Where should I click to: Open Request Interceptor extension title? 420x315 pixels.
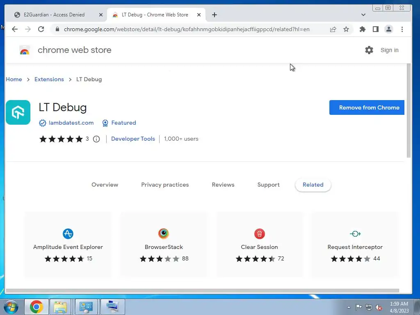click(x=355, y=247)
